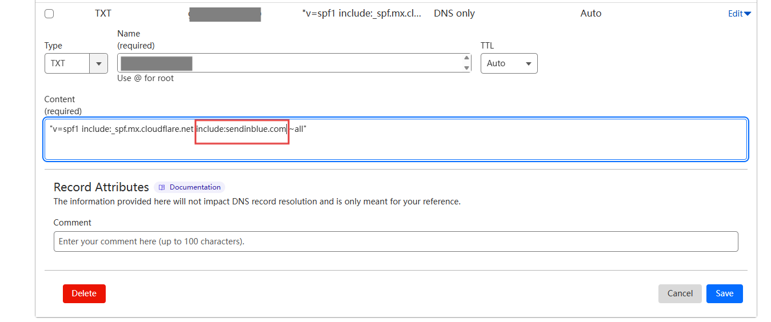The height and width of the screenshot is (322, 771).
Task: Cancel editing the DNS record
Action: tap(680, 293)
